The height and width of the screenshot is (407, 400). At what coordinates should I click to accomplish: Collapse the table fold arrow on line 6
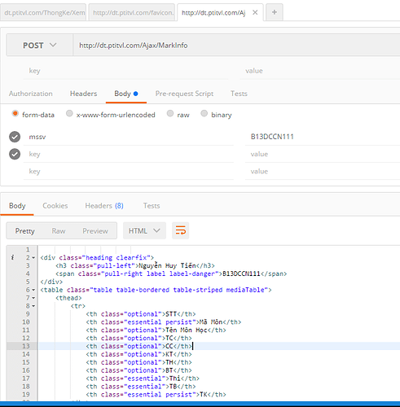tap(33, 290)
